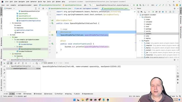Collapse the cucumberglue package
Screen dimensions: 182x102
click(x=15, y=42)
